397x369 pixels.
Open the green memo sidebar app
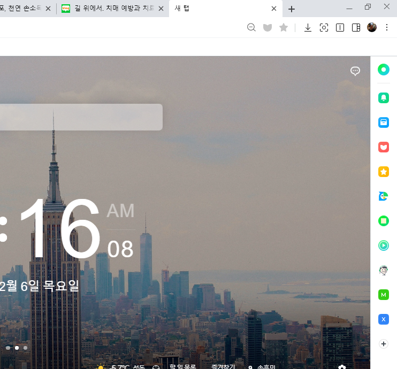click(383, 221)
